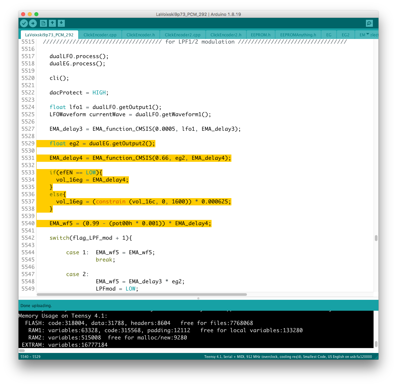Switch to the ClickEncoder.cpp tab

point(100,35)
